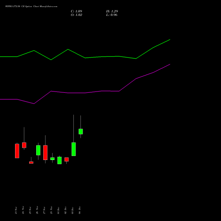Select the last green candlestick for 04 Dec

81,131
